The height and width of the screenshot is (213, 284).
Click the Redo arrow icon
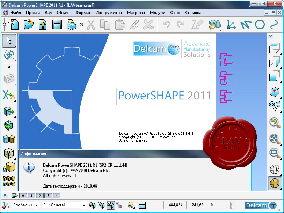tap(180, 24)
